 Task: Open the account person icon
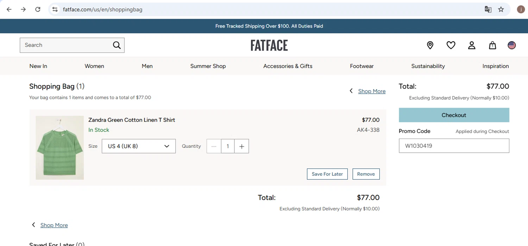coord(472,45)
